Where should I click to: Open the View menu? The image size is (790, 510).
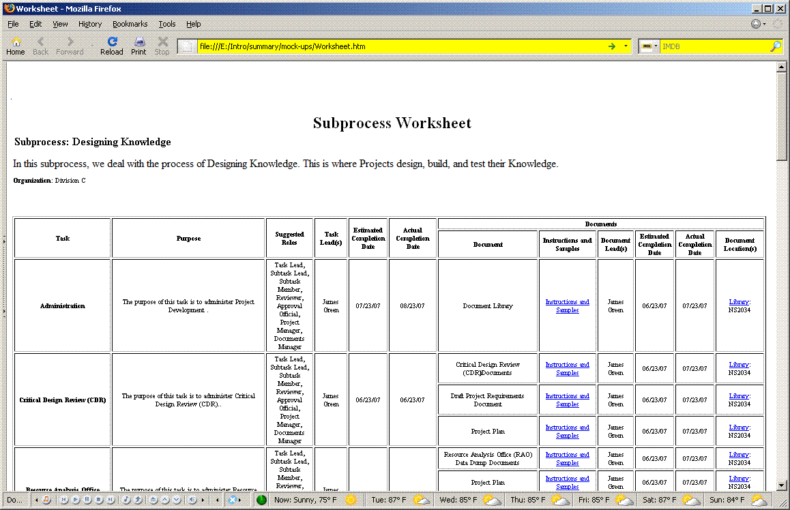click(x=60, y=24)
